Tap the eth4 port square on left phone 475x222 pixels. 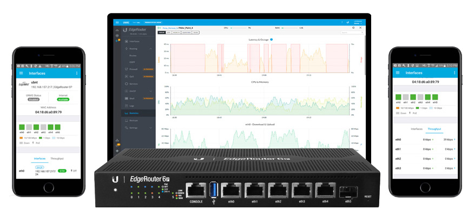click(x=51, y=127)
